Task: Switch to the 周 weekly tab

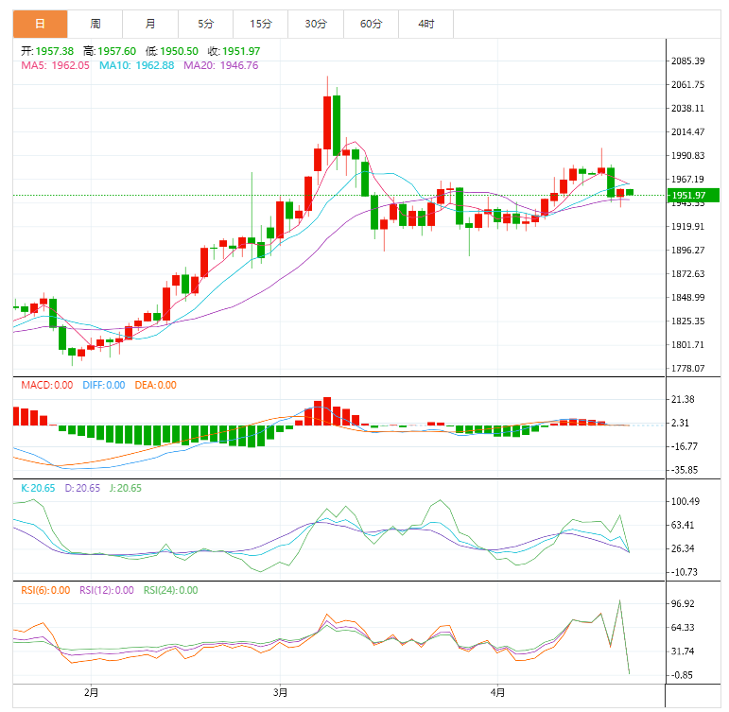Action: tap(95, 24)
